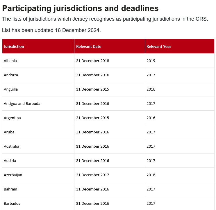
Task: Select the Australia jurisdiction cell
Action: pyautogui.click(x=38, y=146)
